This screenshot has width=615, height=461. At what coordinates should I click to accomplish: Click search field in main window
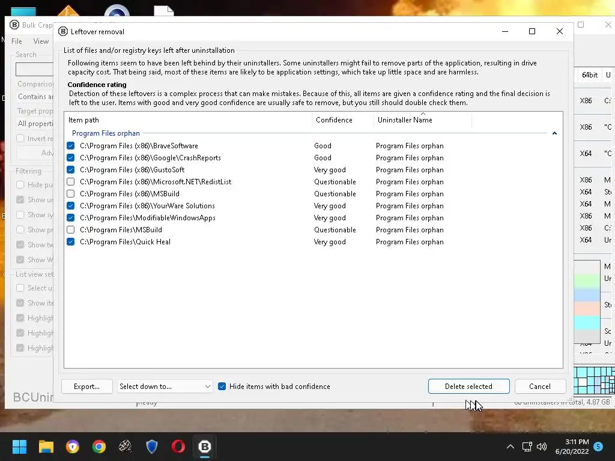34,70
